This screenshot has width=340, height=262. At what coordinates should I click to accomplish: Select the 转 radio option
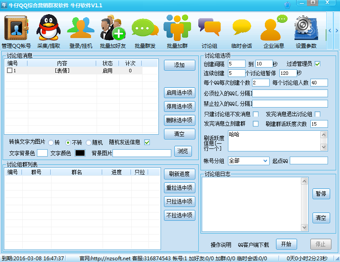pos(51,142)
